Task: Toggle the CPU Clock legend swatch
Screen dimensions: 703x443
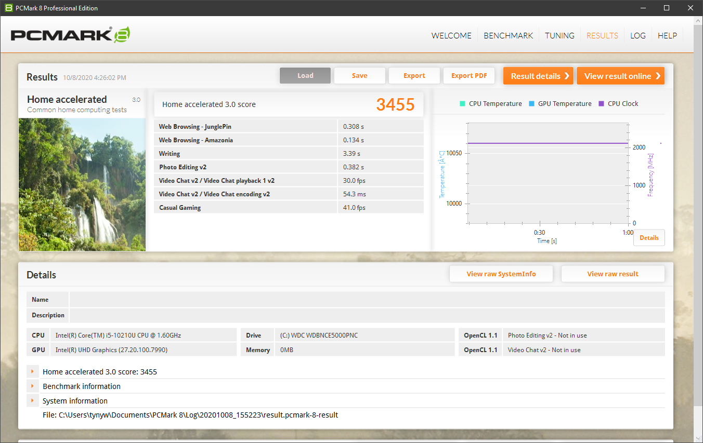Action: 601,103
